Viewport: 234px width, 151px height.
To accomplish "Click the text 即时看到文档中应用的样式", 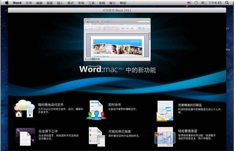I will [x=124, y=136].
